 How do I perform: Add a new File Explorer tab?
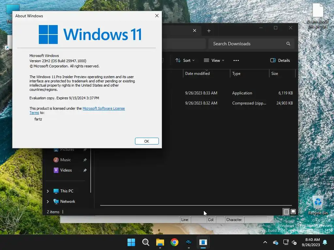pyautogui.click(x=209, y=31)
